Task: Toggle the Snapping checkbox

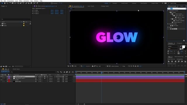Action: [x=52, y=3]
